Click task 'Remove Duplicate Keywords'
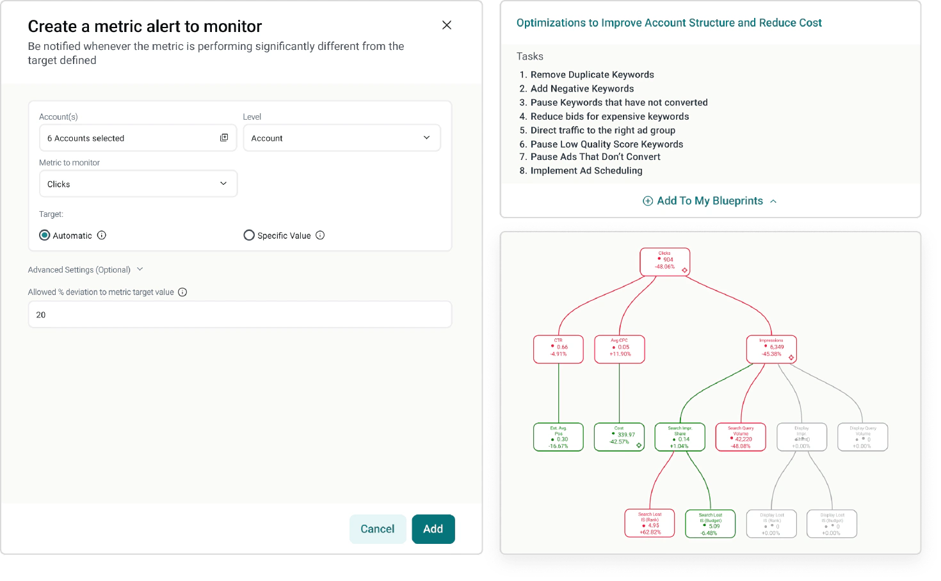Screen dimensions: 941x581 pos(592,75)
